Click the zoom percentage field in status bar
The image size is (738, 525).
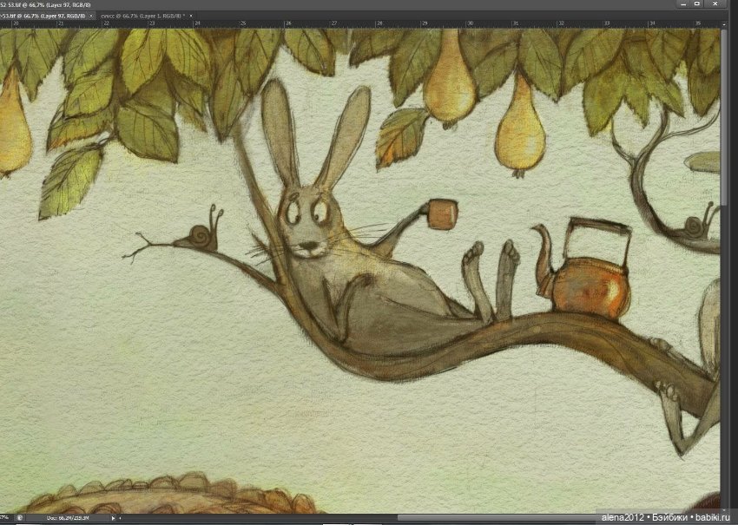5,518
